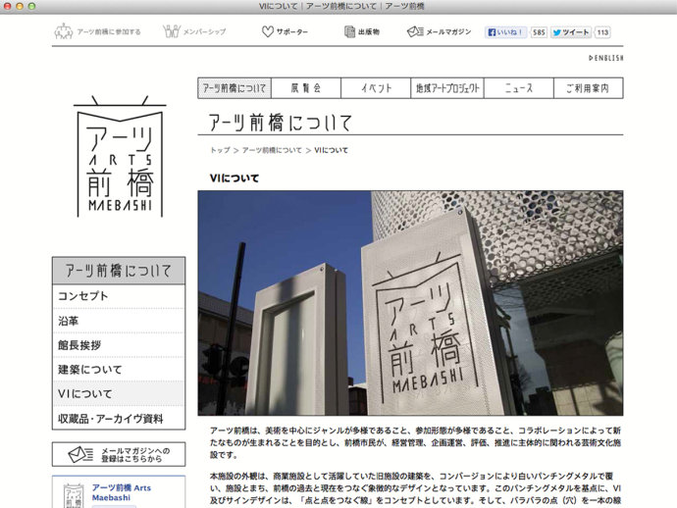Minimize the window with the yellow button

[x=20, y=6]
